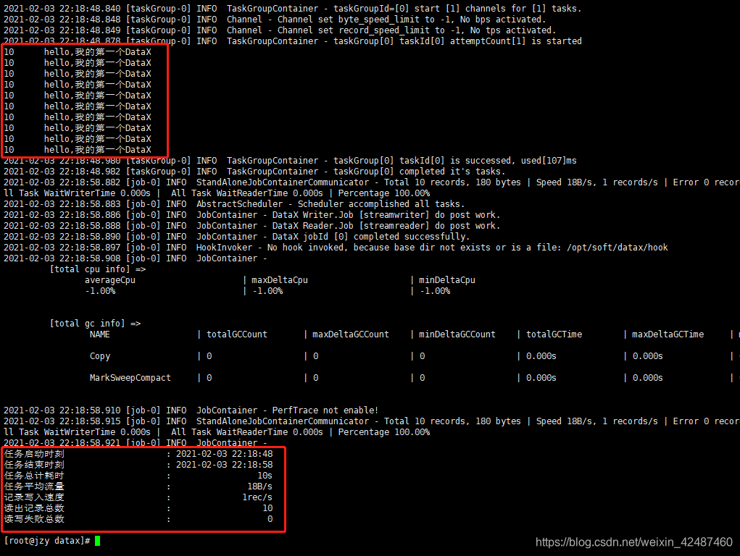
Task: Click 'DataX Writer.Job [streamwriter] do post work.'
Action: pos(386,215)
